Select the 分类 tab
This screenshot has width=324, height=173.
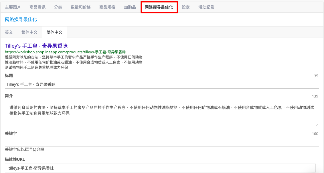pyautogui.click(x=58, y=7)
